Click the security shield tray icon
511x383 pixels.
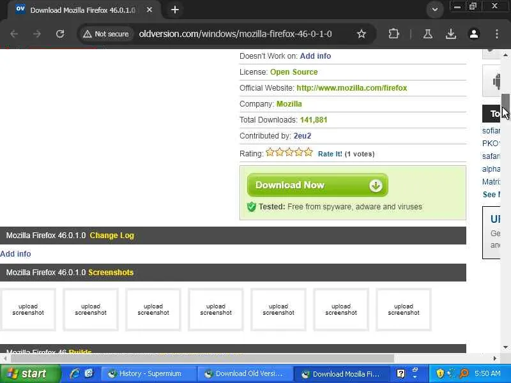tap(440, 373)
